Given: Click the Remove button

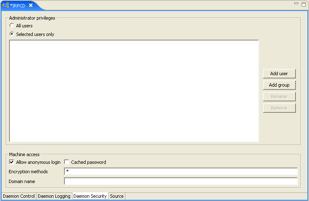Looking at the screenshot, I should [x=279, y=108].
